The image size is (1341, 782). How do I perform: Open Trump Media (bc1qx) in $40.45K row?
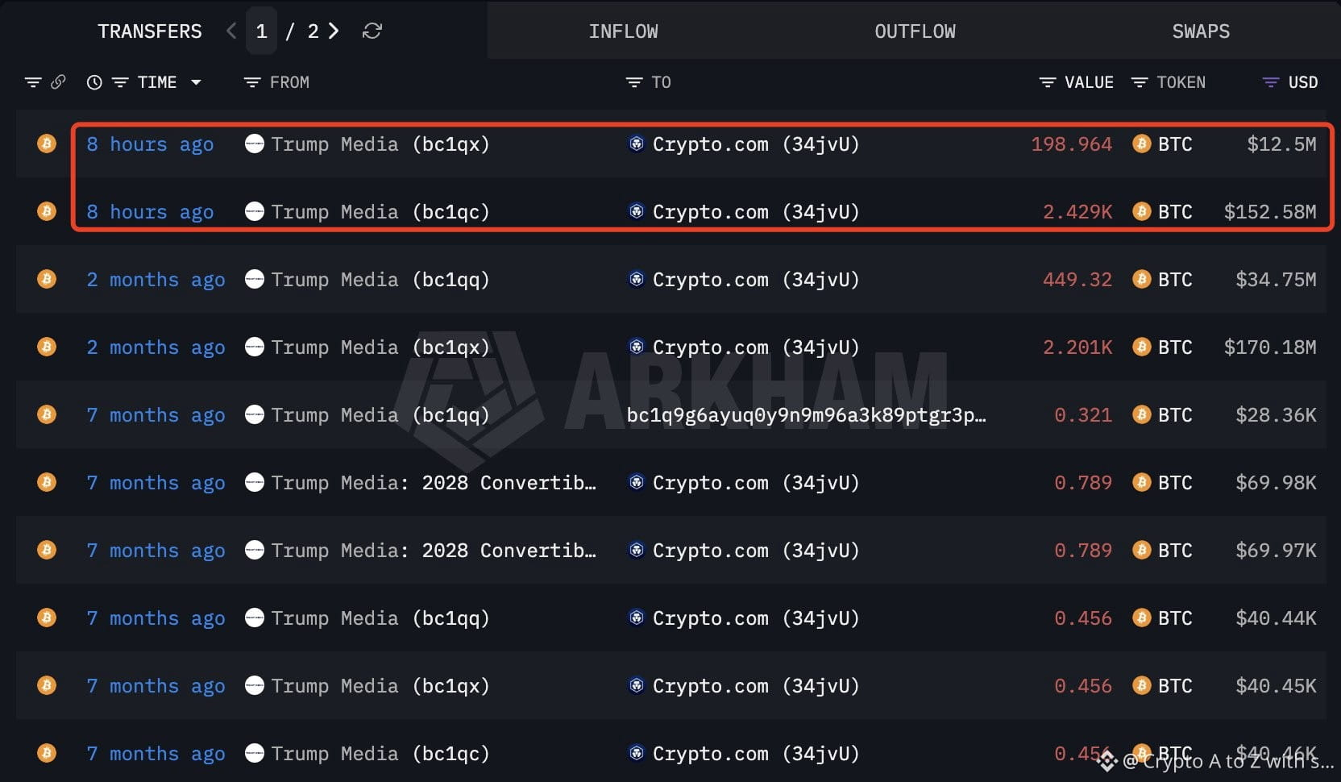(x=380, y=686)
